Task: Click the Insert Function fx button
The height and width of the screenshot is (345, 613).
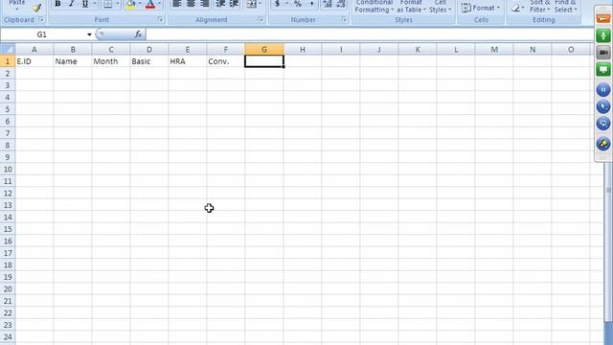Action: click(x=138, y=34)
